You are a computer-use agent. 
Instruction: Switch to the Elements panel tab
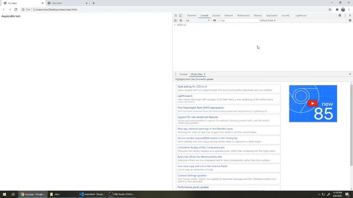[192, 15]
